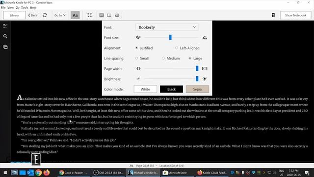The image size is (314, 177).
Task: Open the search sidebar icon
Action: pyautogui.click(x=5, y=36)
